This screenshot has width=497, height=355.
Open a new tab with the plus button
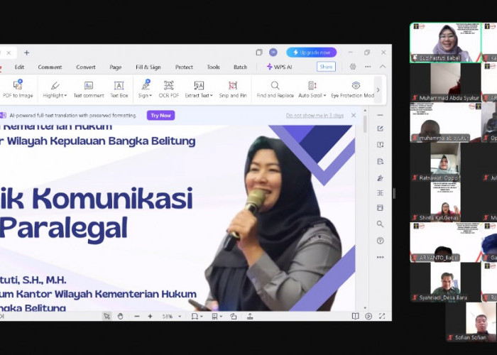pos(27,53)
